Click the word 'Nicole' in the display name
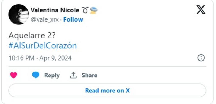The height and width of the screenshot is (104, 216). 70,10
